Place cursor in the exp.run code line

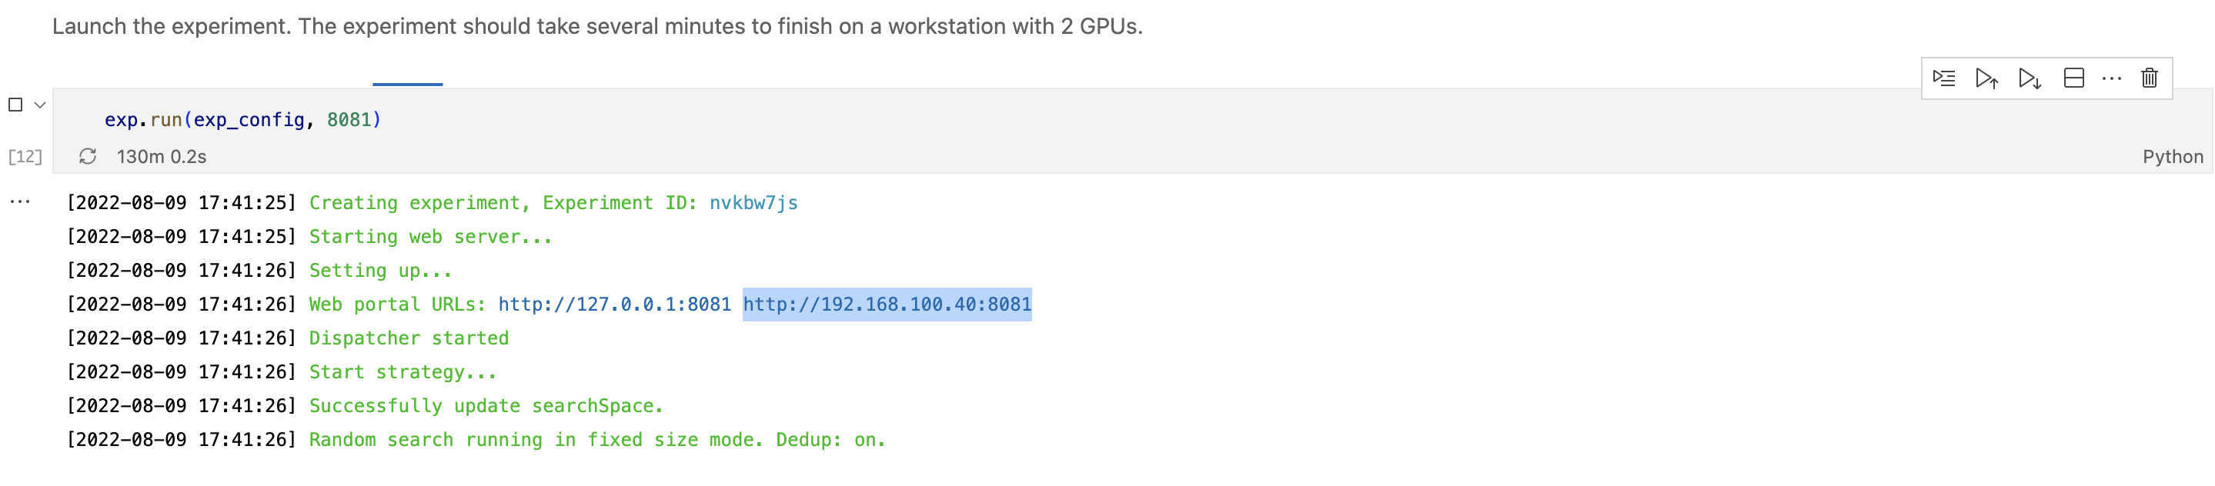coord(241,119)
